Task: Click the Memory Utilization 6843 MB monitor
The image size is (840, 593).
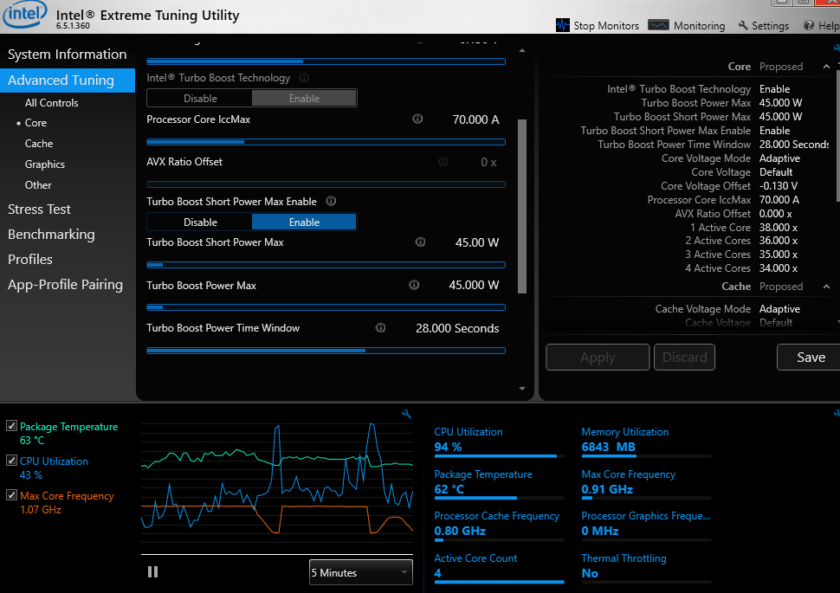Action: point(646,442)
